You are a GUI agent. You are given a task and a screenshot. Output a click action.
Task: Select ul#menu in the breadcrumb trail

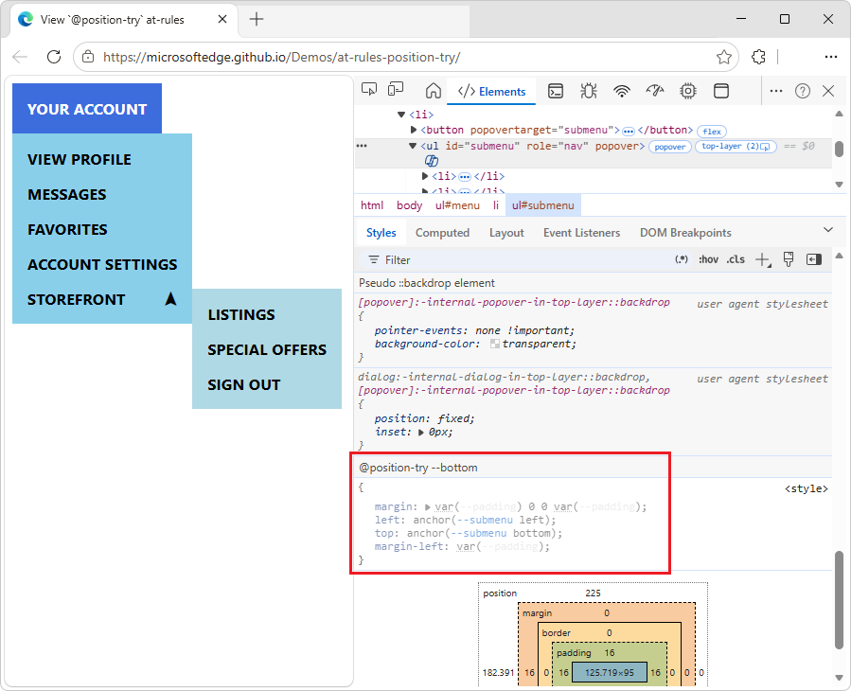click(x=457, y=205)
